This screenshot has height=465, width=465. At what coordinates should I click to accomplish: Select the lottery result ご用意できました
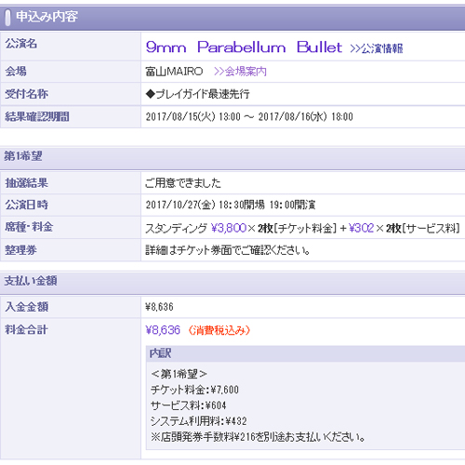[x=183, y=183]
